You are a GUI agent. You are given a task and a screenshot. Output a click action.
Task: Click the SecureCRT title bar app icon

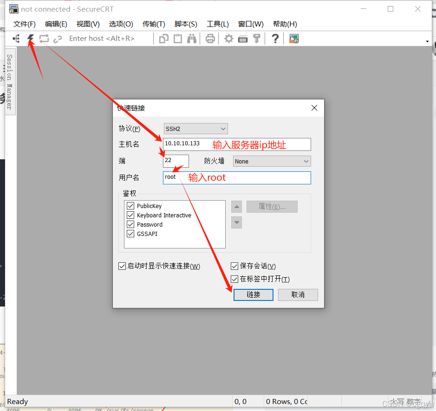13,9
